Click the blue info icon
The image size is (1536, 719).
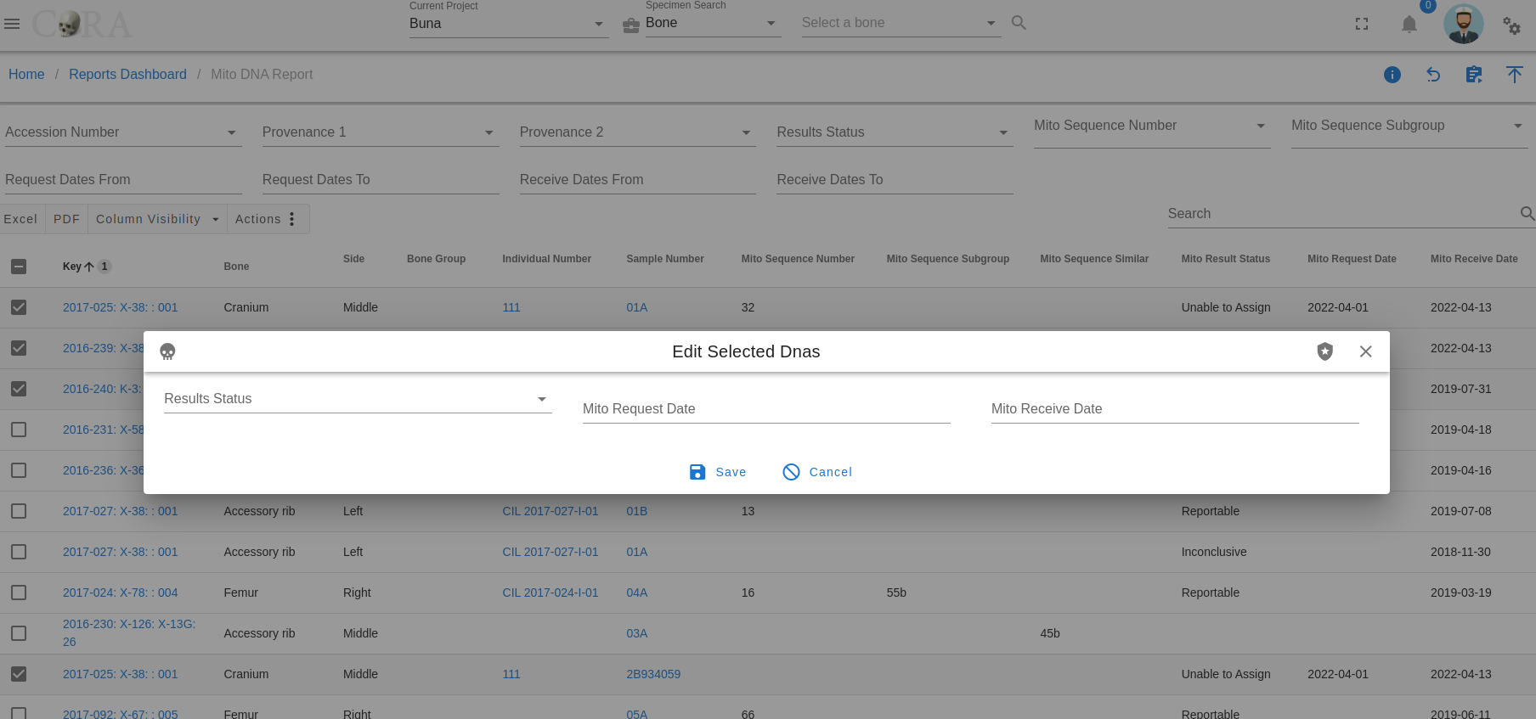[1392, 75]
